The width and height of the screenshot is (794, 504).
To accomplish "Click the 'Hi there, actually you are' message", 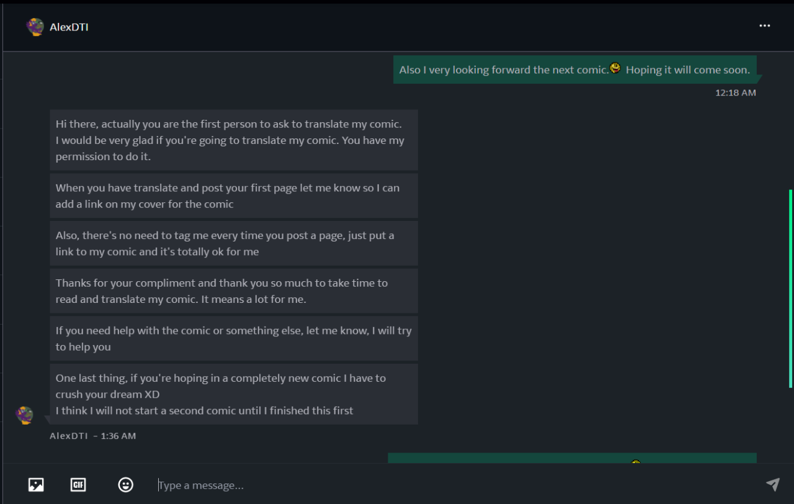I will point(233,140).
